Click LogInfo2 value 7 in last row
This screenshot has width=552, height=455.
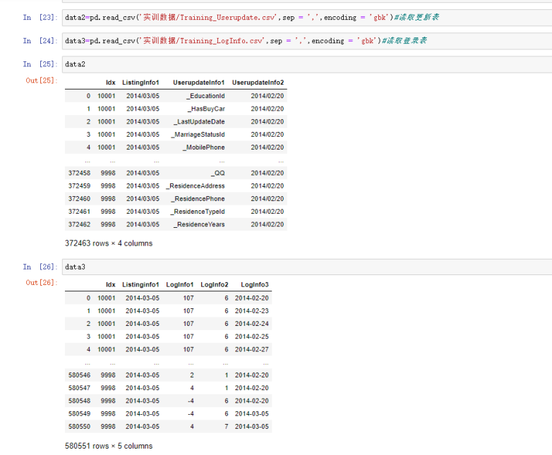(227, 427)
